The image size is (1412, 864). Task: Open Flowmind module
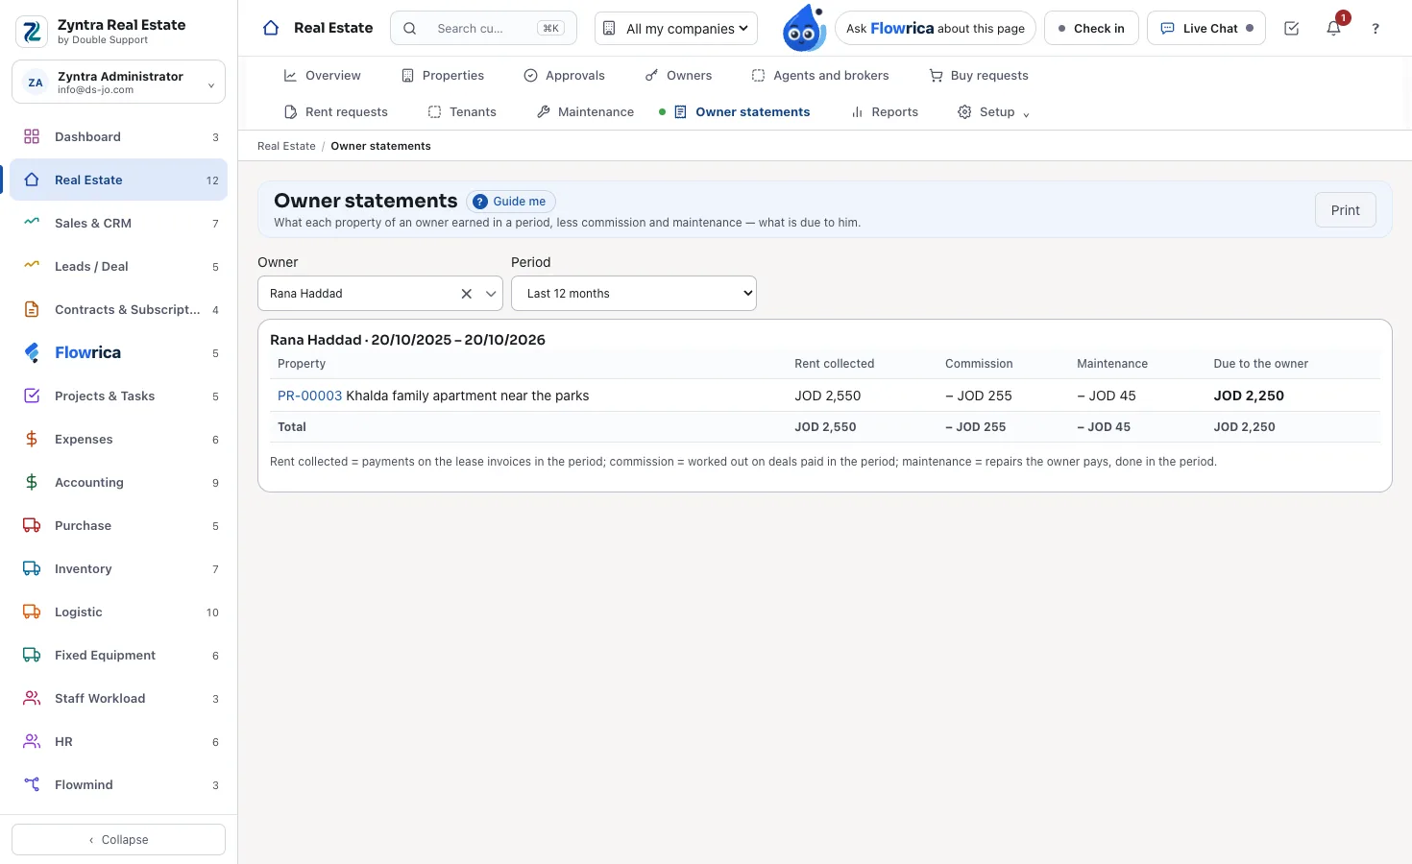(x=119, y=784)
